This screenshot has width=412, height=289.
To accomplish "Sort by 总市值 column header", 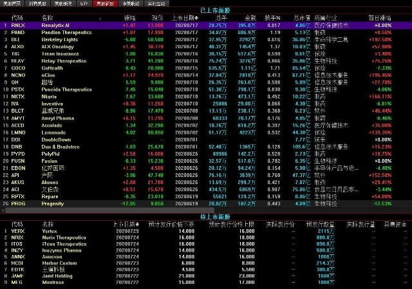I will (302, 18).
